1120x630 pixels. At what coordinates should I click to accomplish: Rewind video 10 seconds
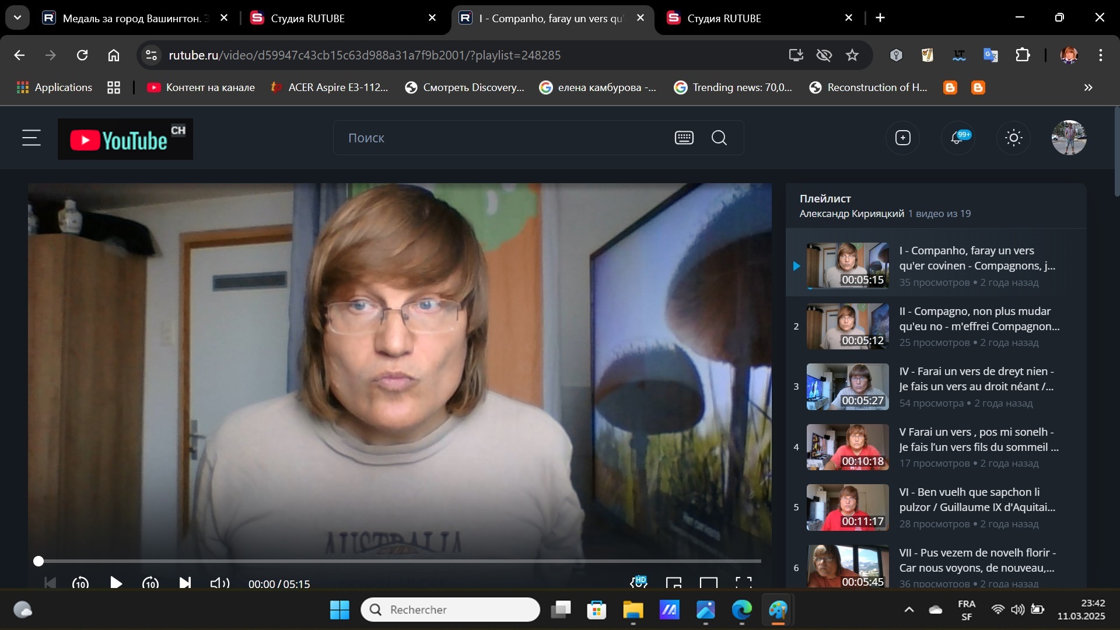(80, 583)
